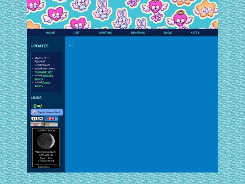Open the BLOG page
This screenshot has height=184, width=245.
168,33
